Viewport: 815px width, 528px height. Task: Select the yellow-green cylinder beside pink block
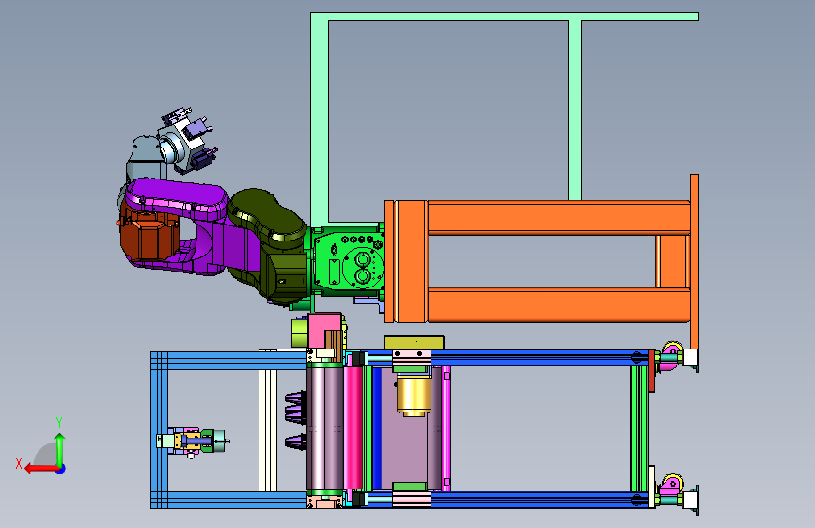point(299,334)
